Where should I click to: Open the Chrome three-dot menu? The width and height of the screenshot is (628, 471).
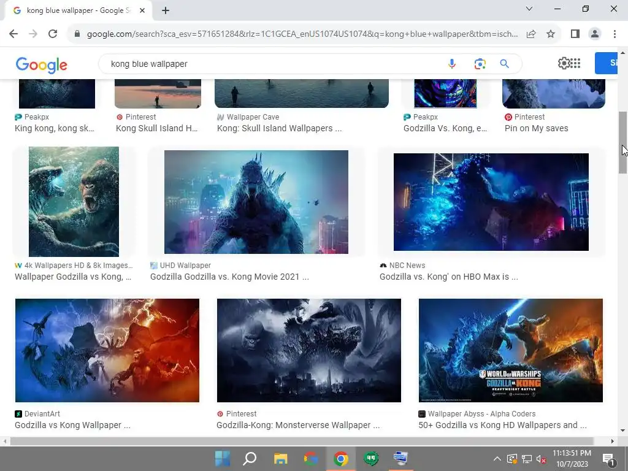tap(615, 34)
